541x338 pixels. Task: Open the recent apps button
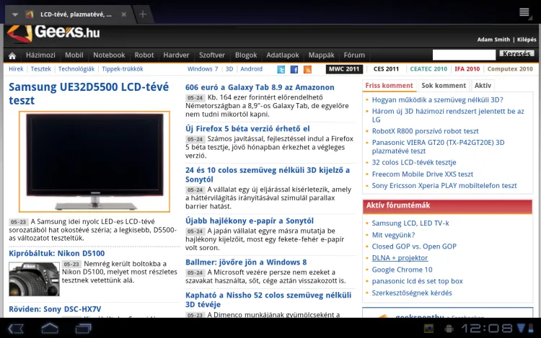click(84, 329)
